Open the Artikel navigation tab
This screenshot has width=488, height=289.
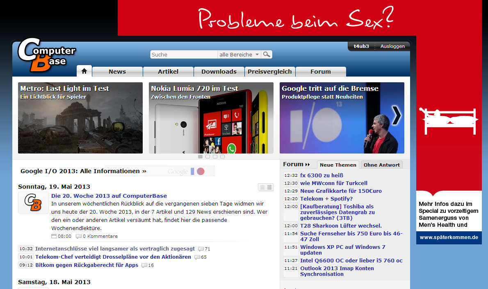pyautogui.click(x=168, y=72)
